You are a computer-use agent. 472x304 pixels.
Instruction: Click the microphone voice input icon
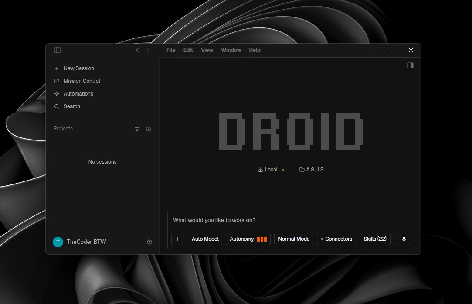tap(404, 239)
